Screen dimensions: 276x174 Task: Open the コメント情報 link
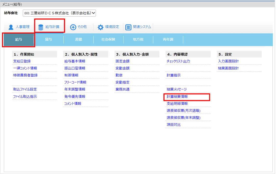[x=73, y=104]
